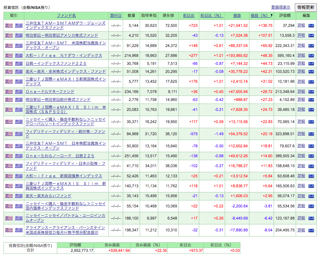Click envelope icon for 米国株配当貴族 row

coord(311,46)
